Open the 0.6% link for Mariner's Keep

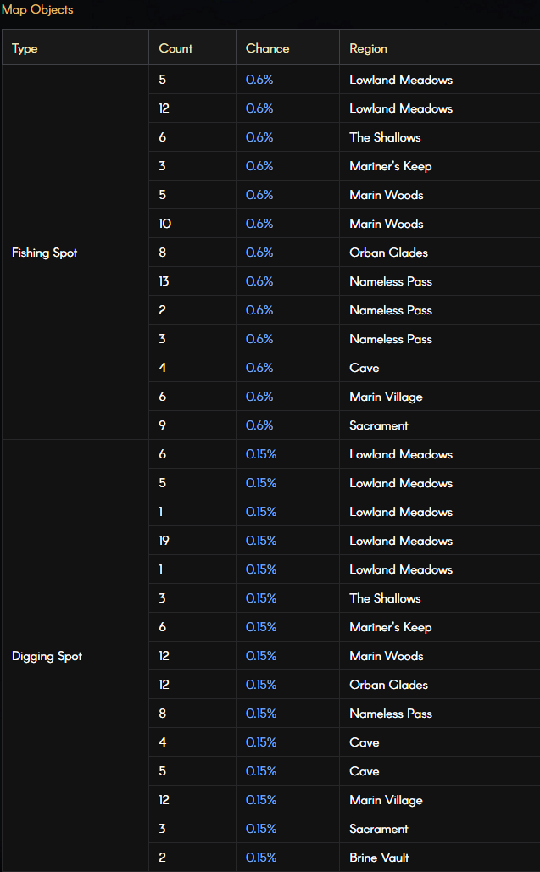click(x=259, y=166)
